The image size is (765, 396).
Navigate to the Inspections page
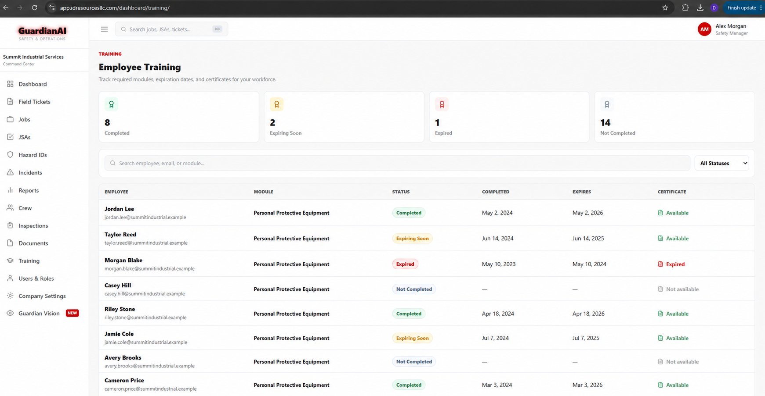[33, 226]
